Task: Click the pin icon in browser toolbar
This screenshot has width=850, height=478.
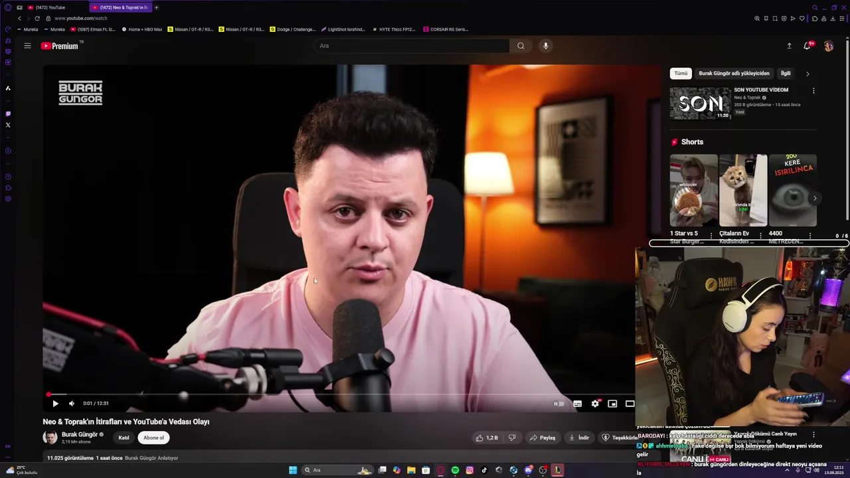Action: coord(766,19)
